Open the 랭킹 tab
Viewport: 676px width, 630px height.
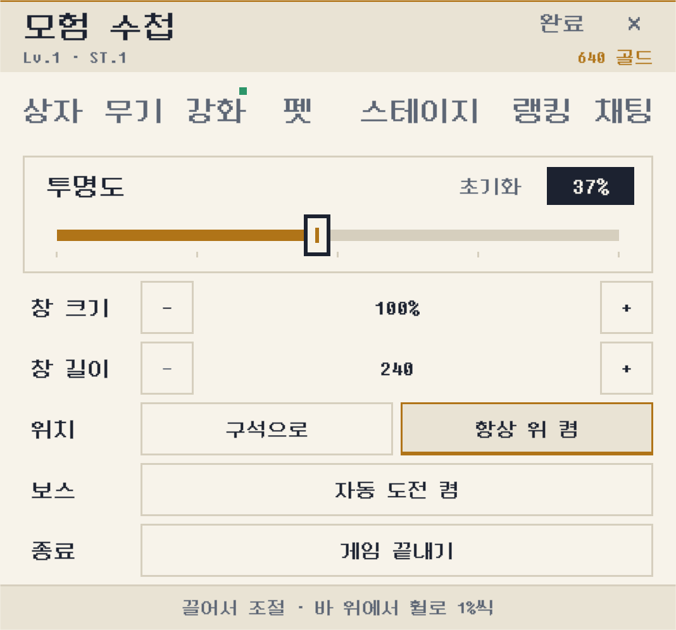541,111
